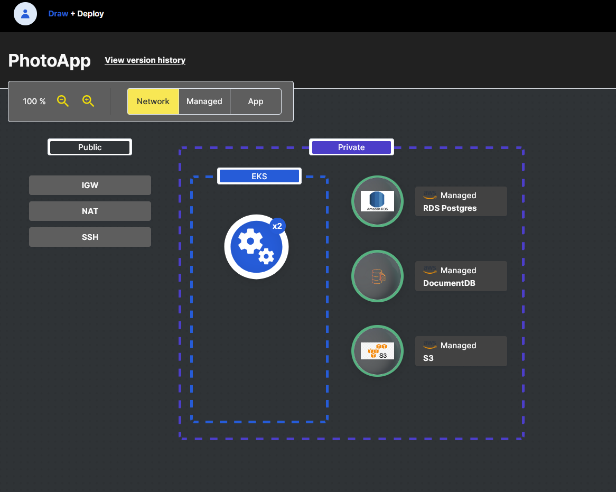This screenshot has height=492, width=616.
Task: Open View version history link
Action: pyautogui.click(x=145, y=60)
